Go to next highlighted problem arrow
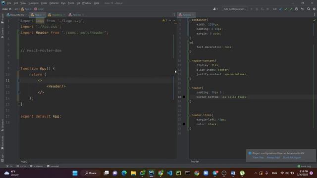 [x=174, y=20]
